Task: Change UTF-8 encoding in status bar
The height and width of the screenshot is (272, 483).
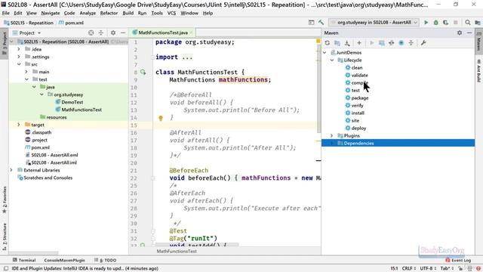Action: click(428, 268)
